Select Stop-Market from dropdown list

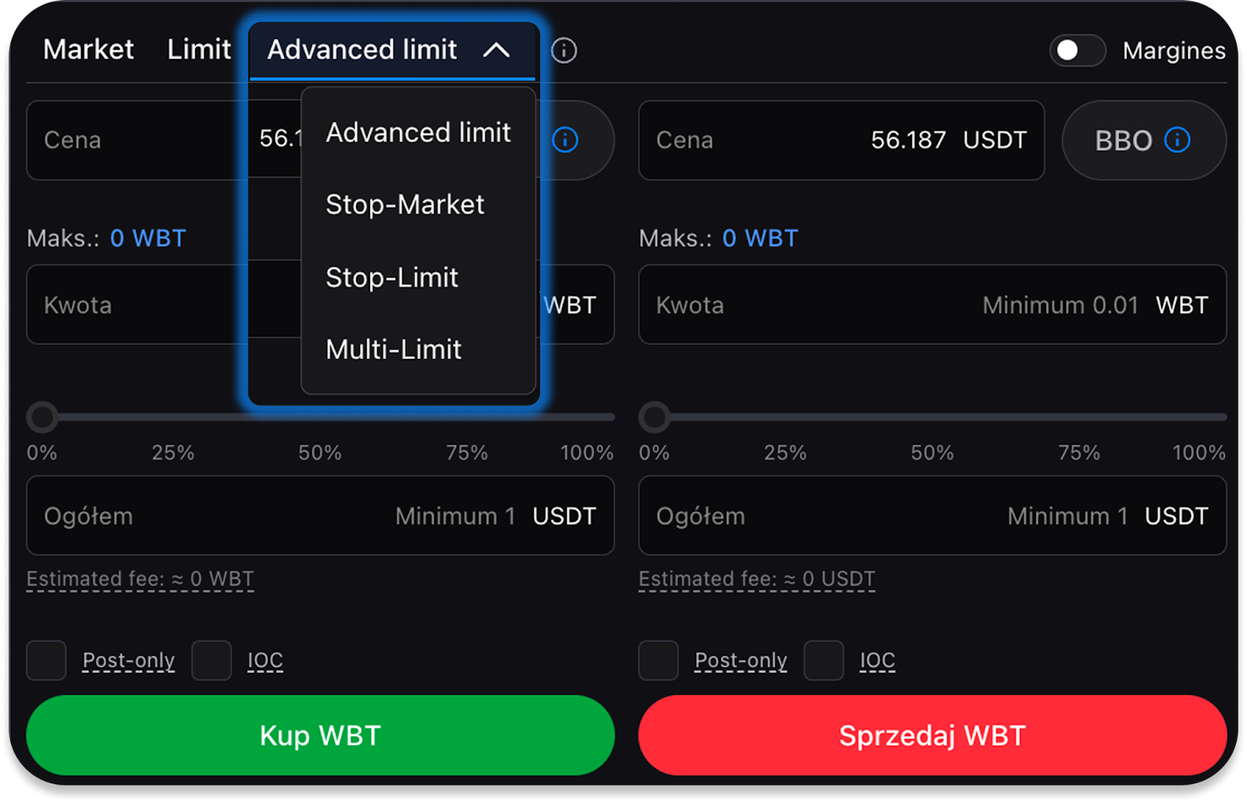[x=405, y=205]
